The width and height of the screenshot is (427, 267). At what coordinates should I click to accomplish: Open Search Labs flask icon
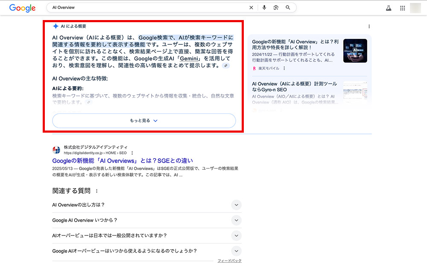[389, 8]
